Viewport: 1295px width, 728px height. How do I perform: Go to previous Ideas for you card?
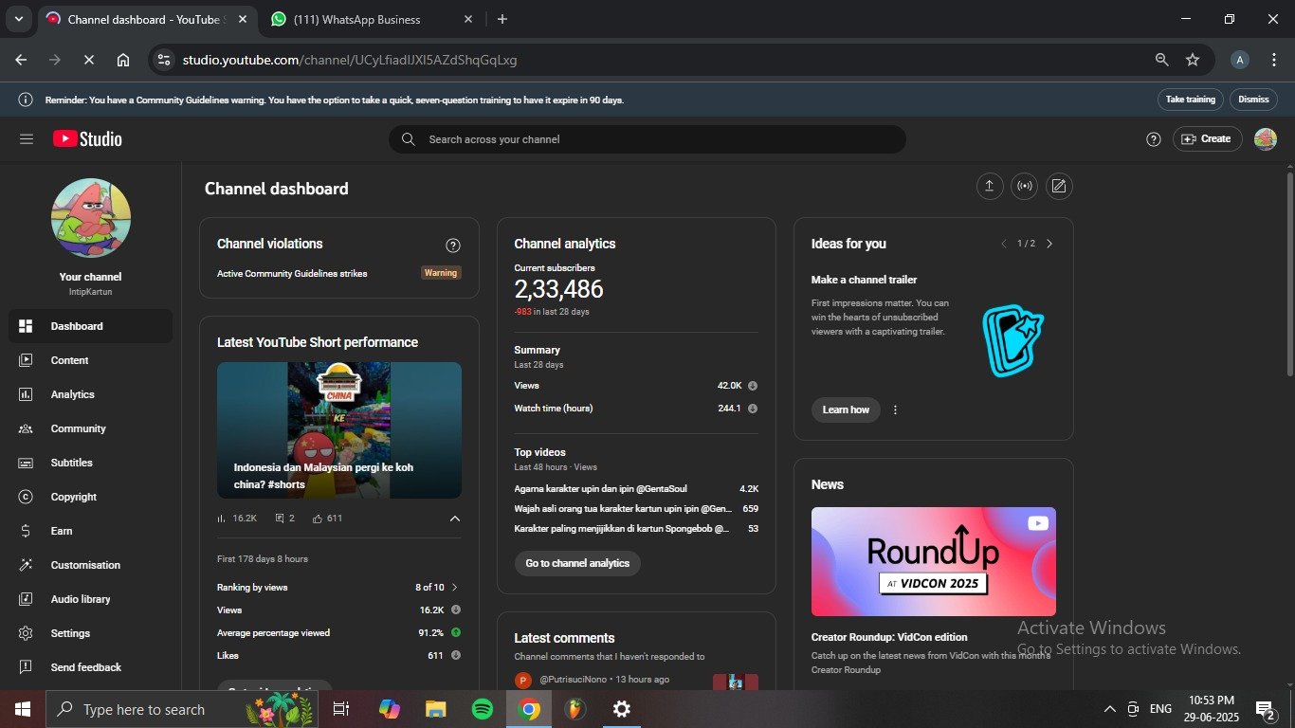point(1004,244)
